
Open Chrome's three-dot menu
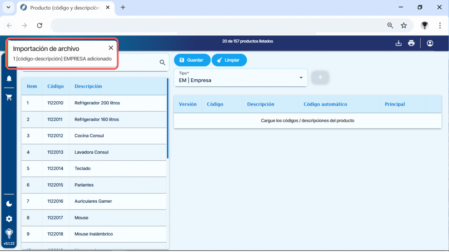tap(440, 26)
